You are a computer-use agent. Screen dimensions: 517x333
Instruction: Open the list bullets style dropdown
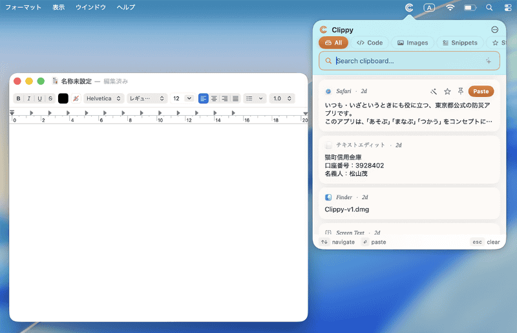255,98
